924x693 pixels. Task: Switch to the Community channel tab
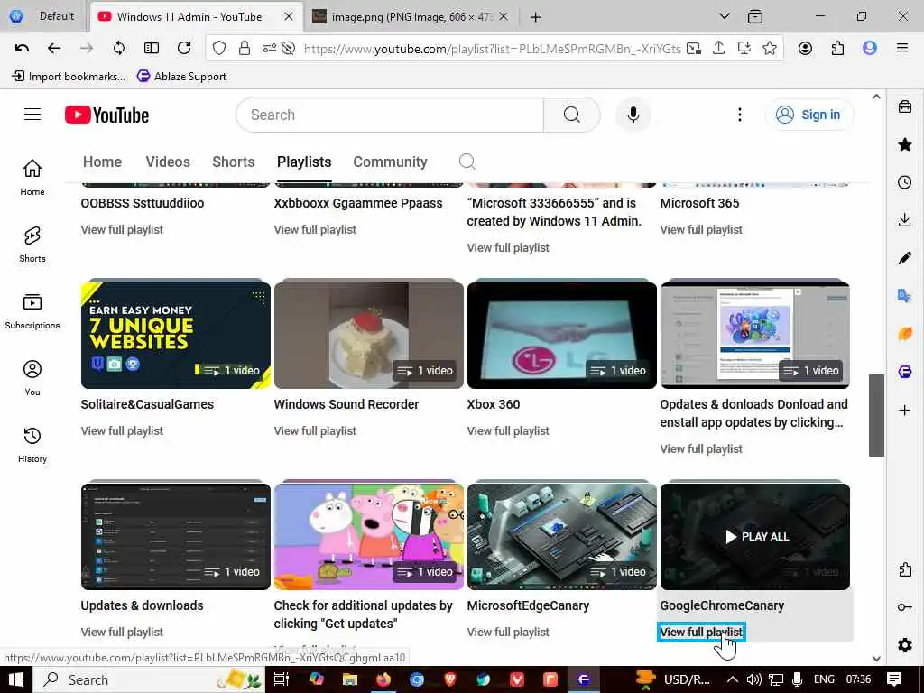(390, 162)
